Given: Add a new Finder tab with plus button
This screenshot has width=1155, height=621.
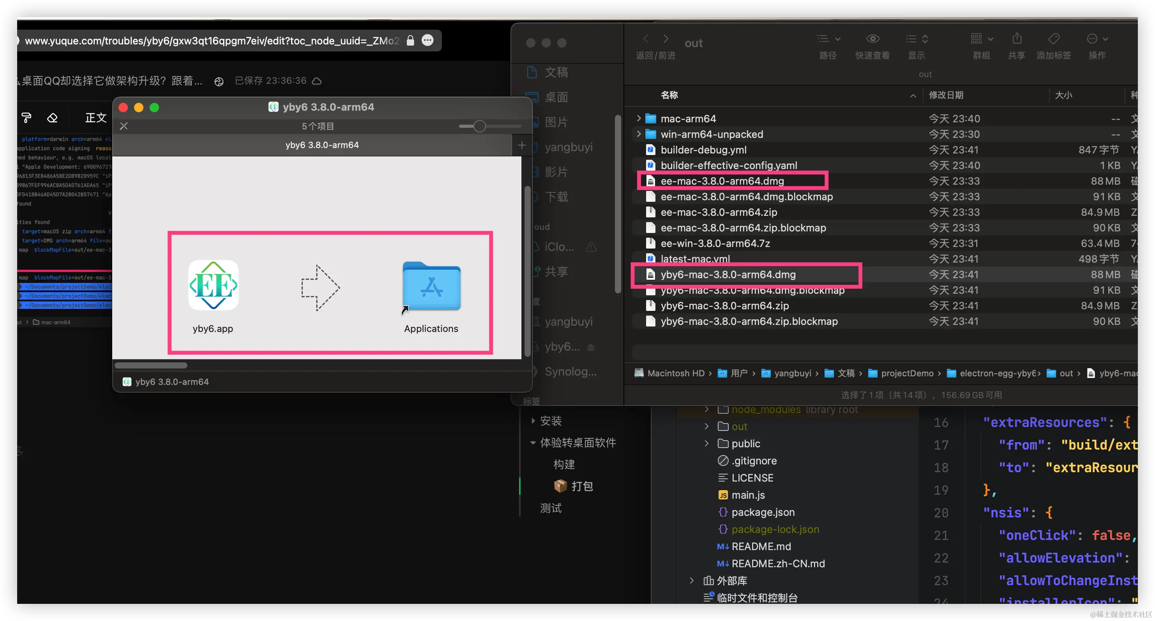Looking at the screenshot, I should click(521, 145).
